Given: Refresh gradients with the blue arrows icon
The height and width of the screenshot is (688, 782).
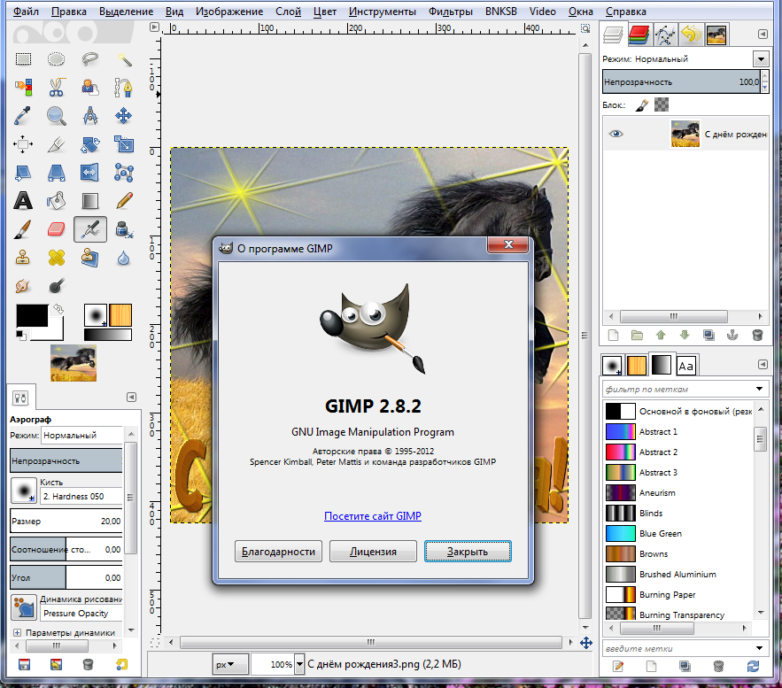Looking at the screenshot, I should click(753, 666).
